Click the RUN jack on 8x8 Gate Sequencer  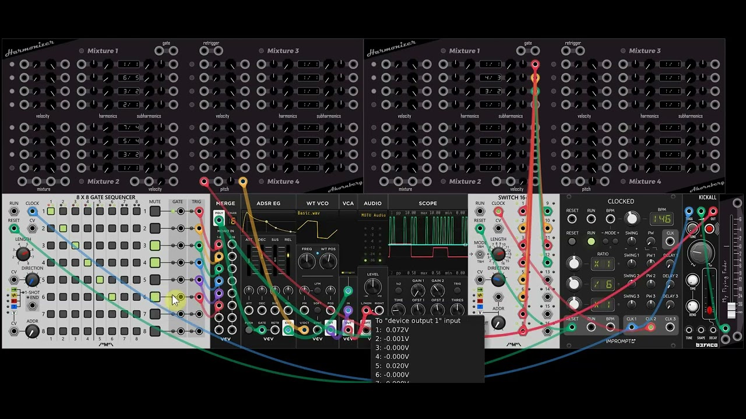click(14, 211)
